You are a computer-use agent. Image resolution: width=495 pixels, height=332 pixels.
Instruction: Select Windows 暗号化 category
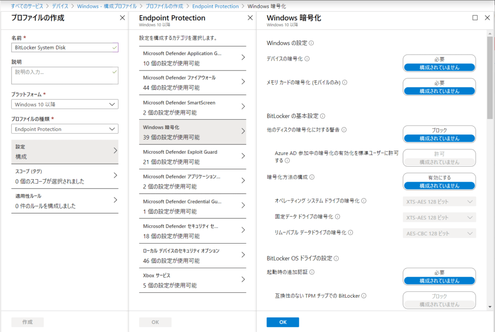click(x=192, y=132)
